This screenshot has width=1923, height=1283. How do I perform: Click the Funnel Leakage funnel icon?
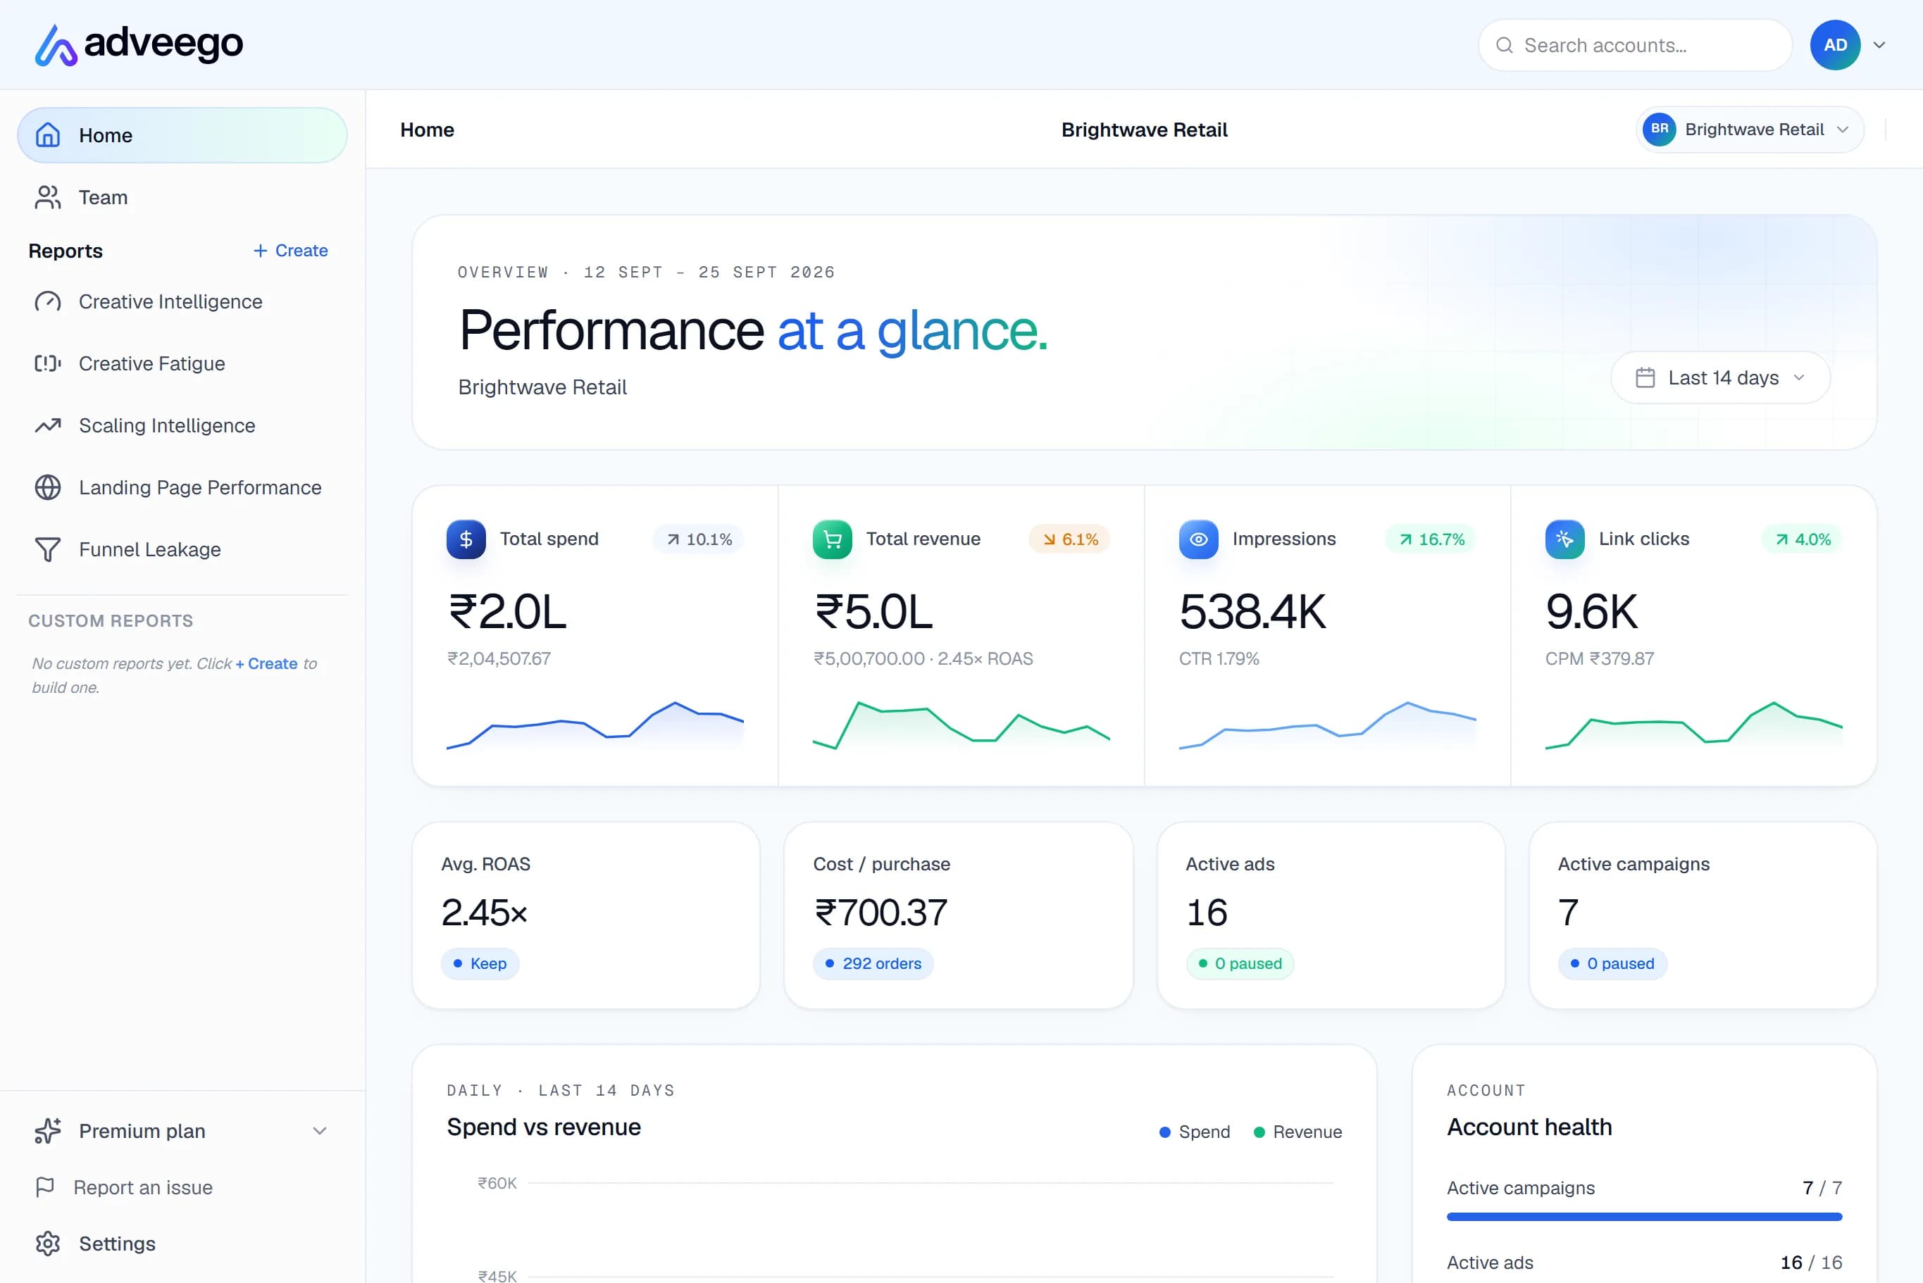point(47,549)
